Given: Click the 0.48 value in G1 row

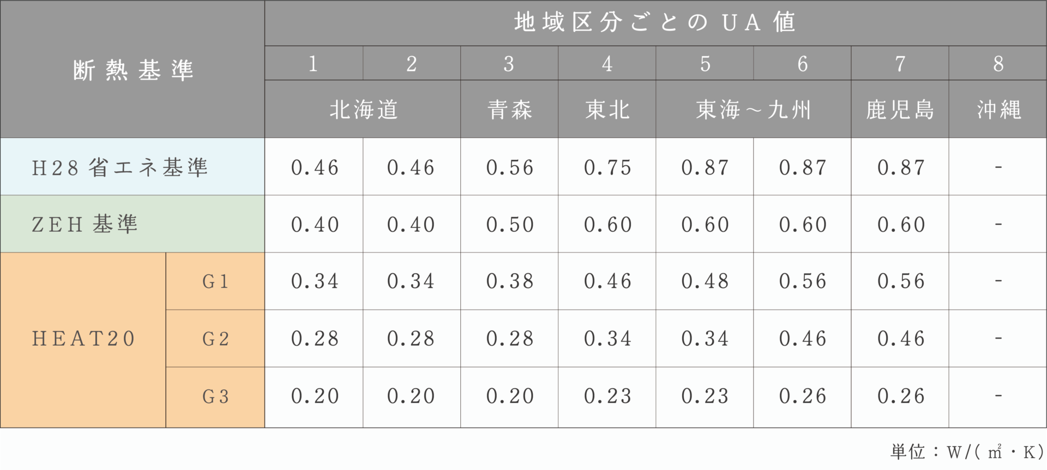Looking at the screenshot, I should point(705,281).
